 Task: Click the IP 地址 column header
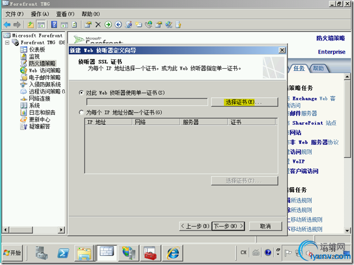[x=108, y=122]
